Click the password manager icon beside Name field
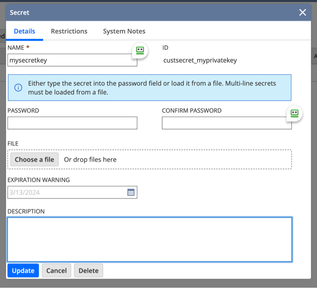 (x=140, y=50)
